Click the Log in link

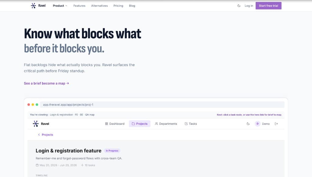click(249, 6)
